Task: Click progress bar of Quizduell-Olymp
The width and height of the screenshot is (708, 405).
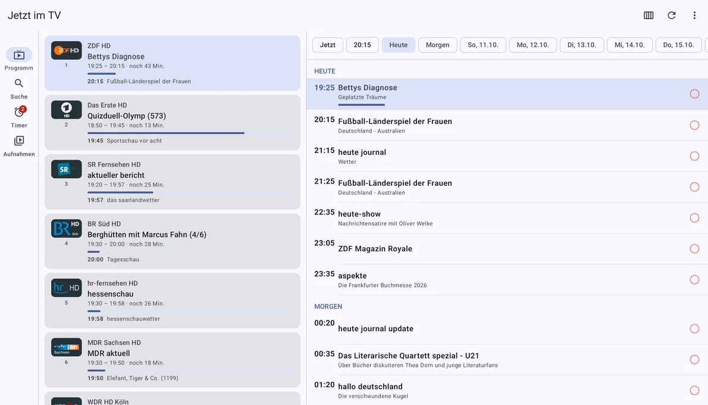Action: [x=190, y=133]
